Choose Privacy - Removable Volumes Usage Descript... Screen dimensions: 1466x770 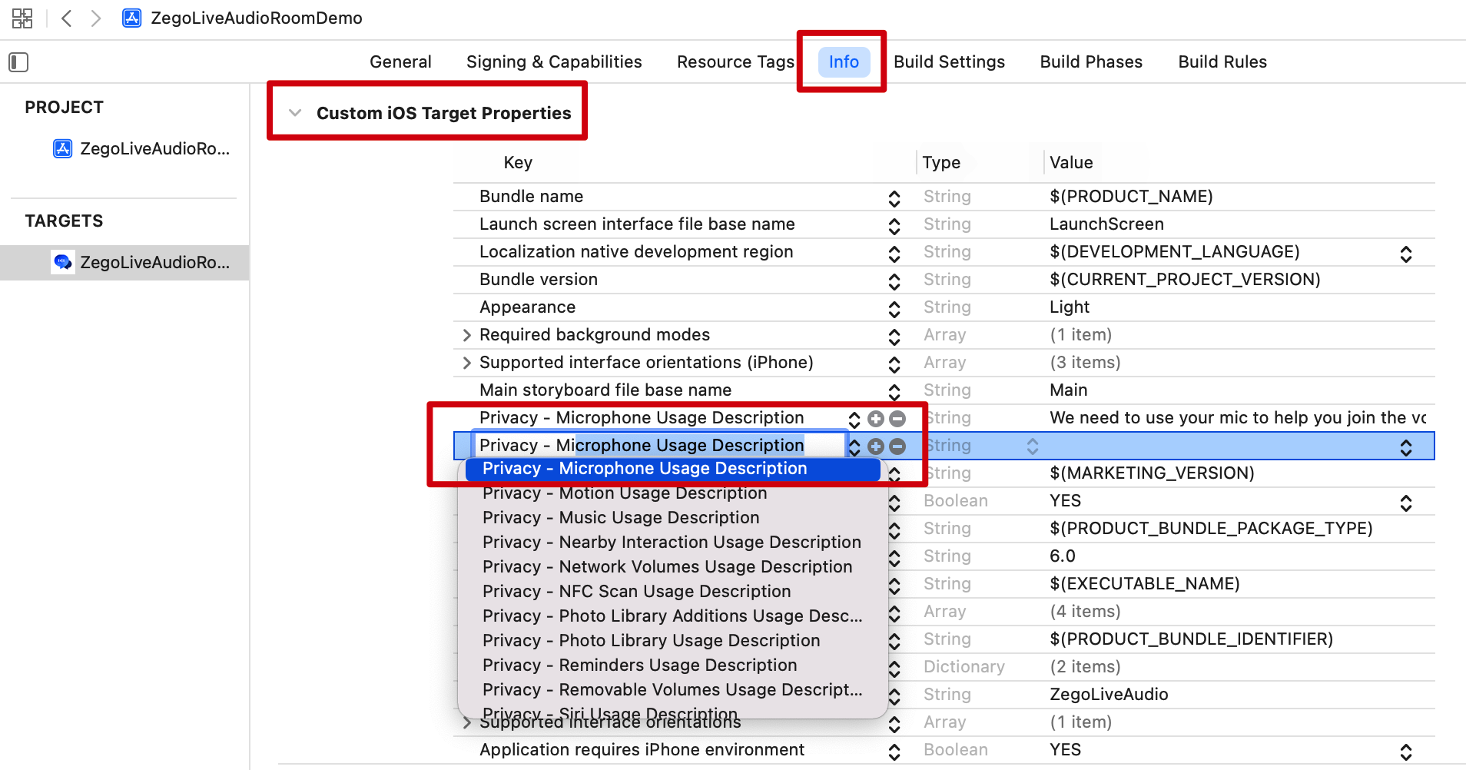click(x=672, y=690)
